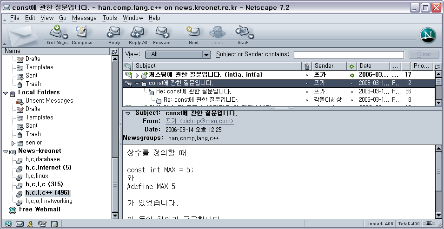This screenshot has height=229, width=444.
Task: Open AIM instant messenger status icon
Action: pyautogui.click(x=30, y=224)
